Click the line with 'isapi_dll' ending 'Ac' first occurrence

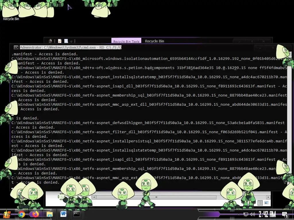pyautogui.click(x=149, y=86)
